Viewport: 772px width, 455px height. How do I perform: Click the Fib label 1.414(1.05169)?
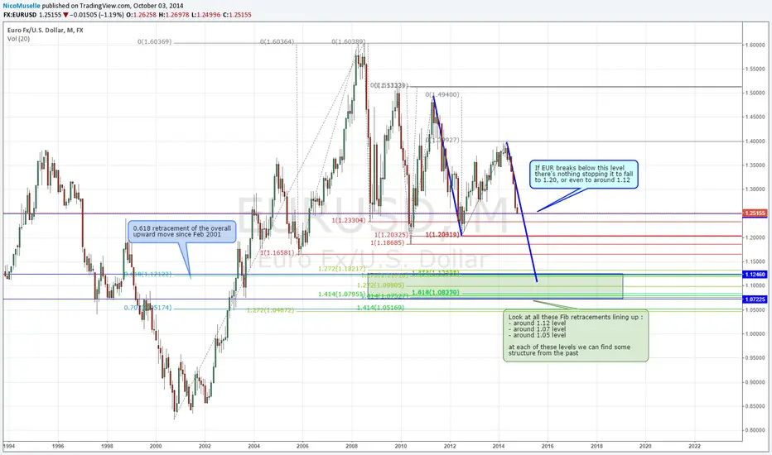tap(380, 308)
